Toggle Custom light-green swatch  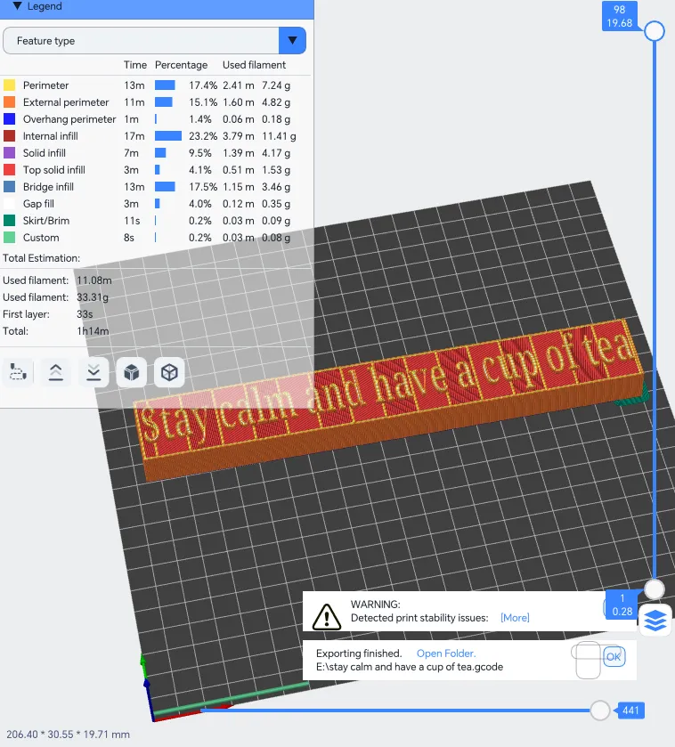coord(9,237)
